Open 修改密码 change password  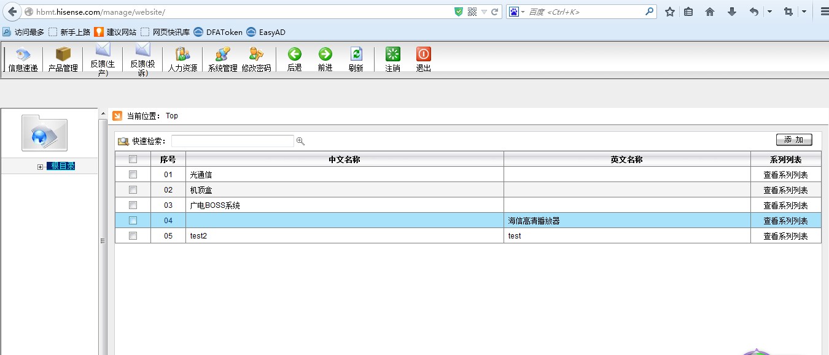256,60
